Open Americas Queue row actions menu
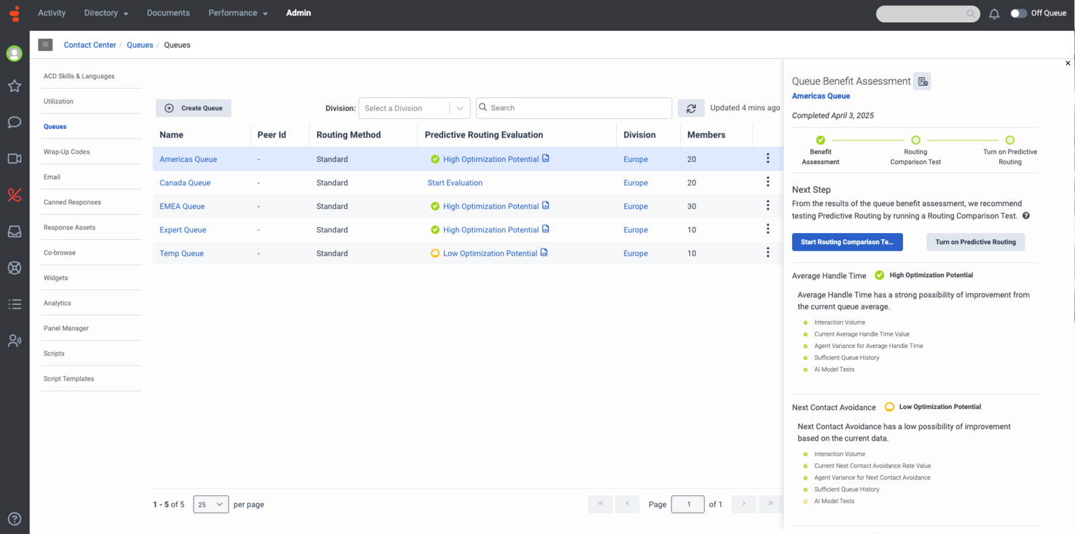 coord(767,159)
